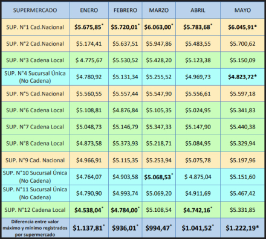Click the value $4.764,07

pyautogui.click(x=89, y=177)
